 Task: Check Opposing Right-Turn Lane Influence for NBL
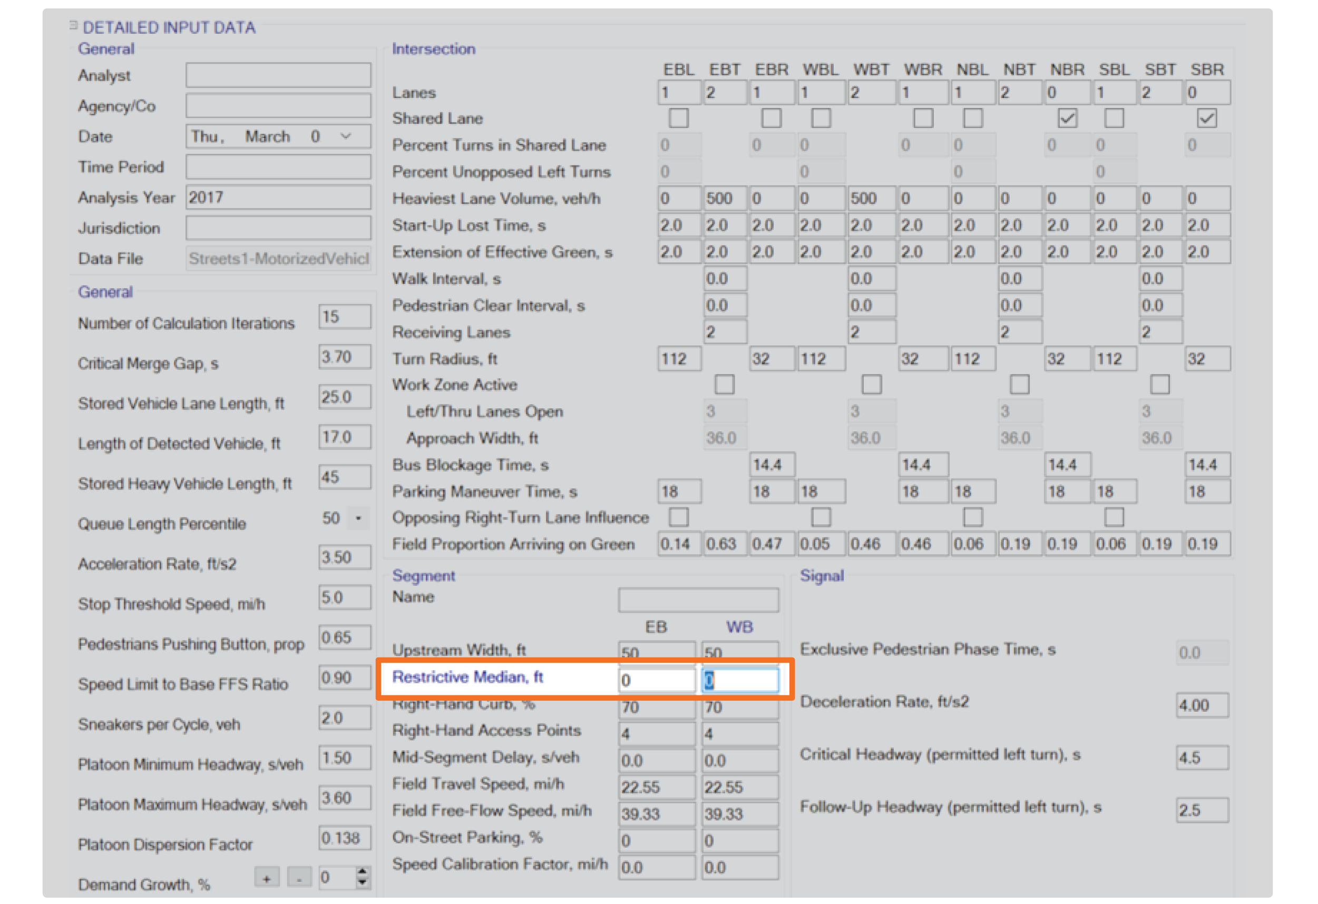(973, 517)
